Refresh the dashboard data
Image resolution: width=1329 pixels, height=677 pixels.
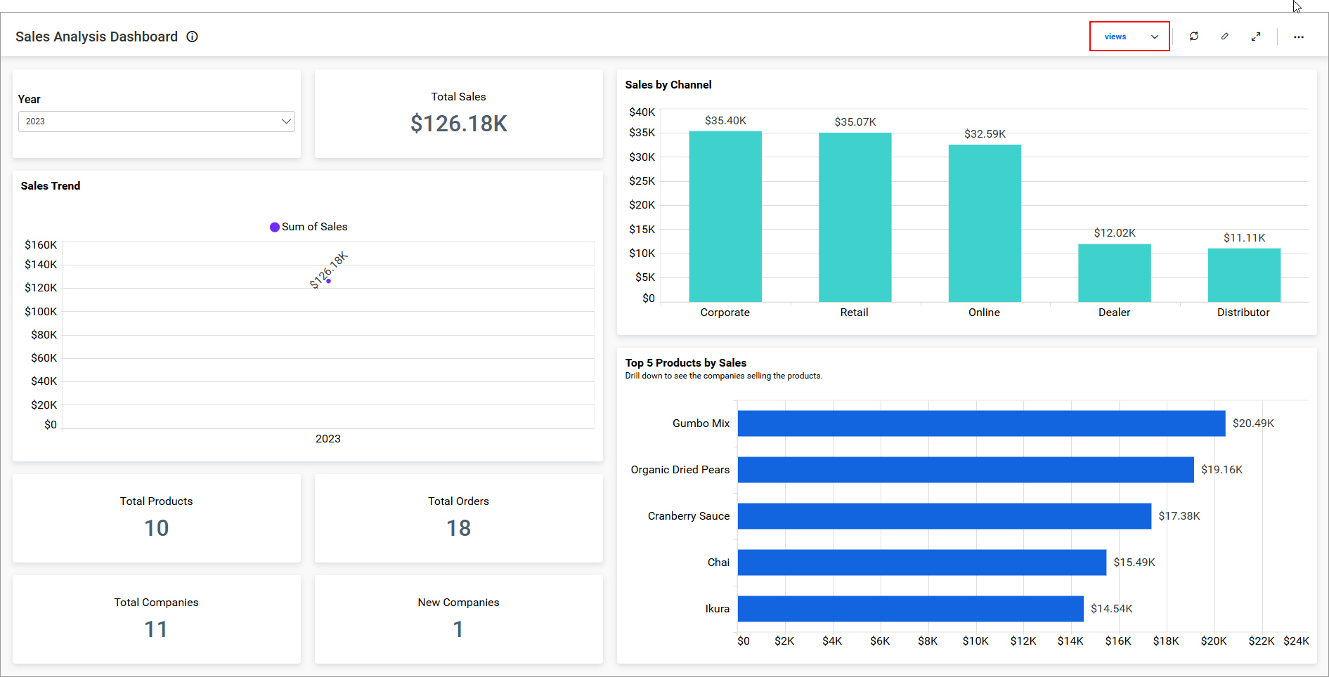tap(1194, 36)
